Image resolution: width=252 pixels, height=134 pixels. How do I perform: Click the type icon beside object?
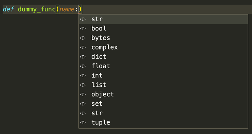click(x=83, y=94)
